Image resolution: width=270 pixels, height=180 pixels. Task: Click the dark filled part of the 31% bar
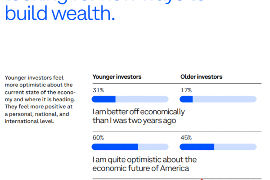point(104,99)
